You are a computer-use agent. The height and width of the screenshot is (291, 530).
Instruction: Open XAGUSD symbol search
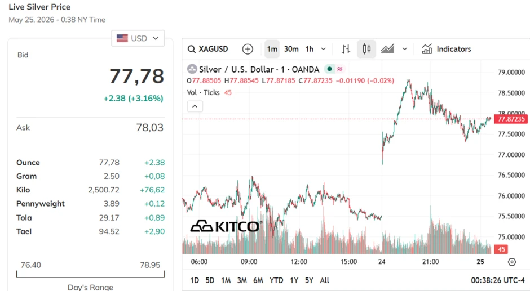pos(208,49)
